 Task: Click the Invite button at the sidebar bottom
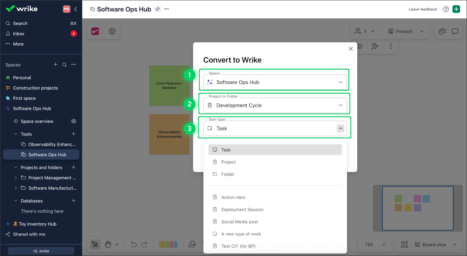pos(41,251)
